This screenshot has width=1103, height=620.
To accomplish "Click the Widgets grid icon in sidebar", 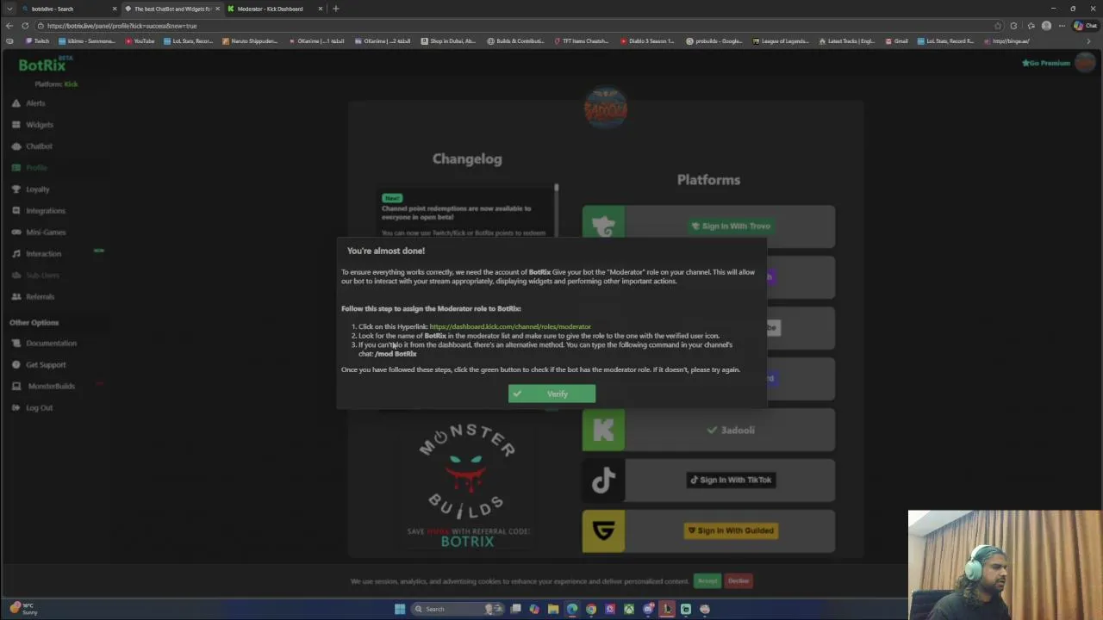I will point(16,125).
